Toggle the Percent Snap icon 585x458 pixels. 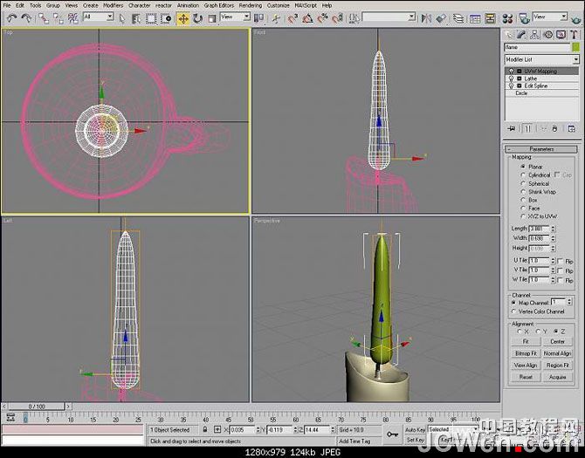(322, 18)
